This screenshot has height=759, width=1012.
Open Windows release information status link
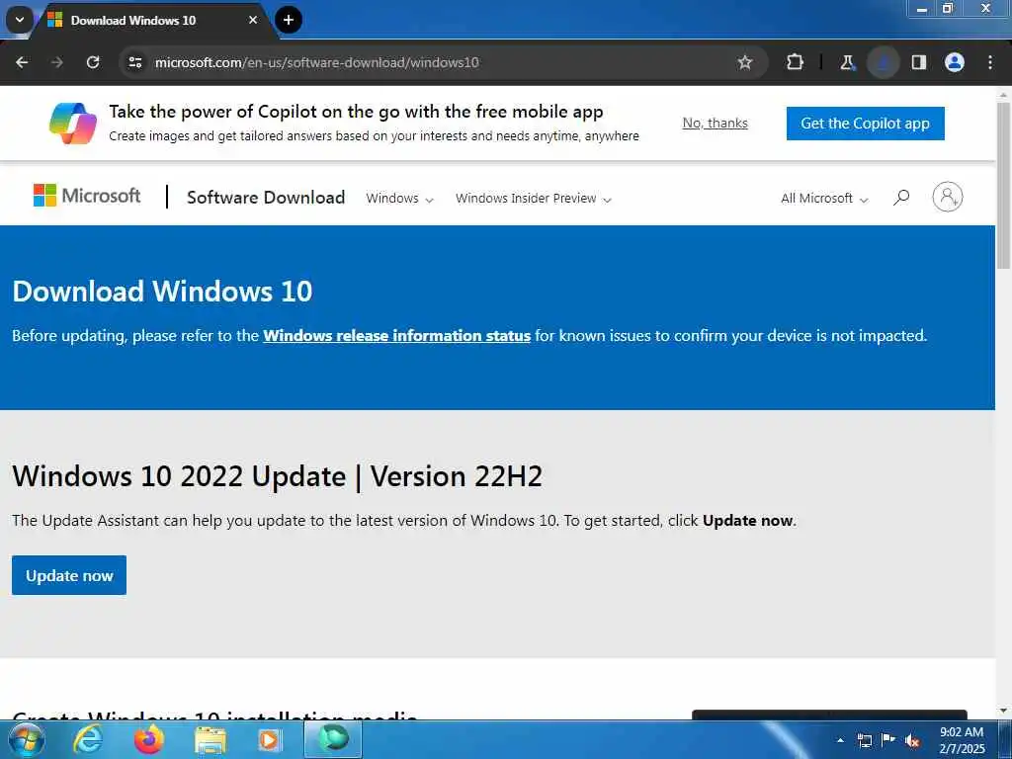pos(397,336)
